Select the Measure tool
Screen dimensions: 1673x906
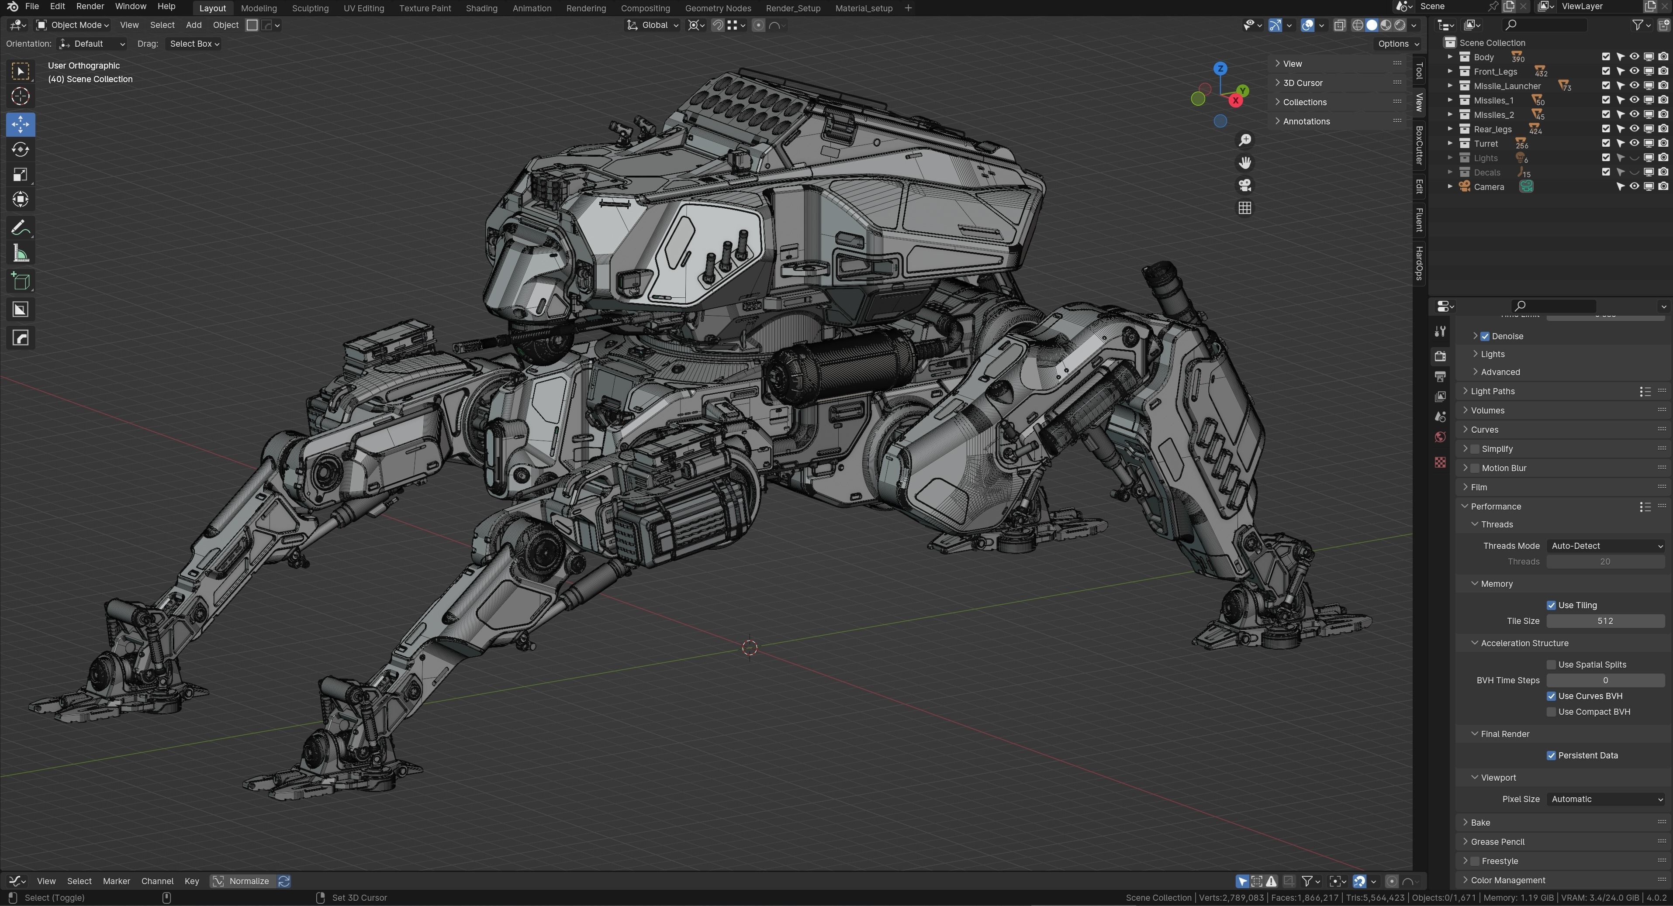[20, 254]
